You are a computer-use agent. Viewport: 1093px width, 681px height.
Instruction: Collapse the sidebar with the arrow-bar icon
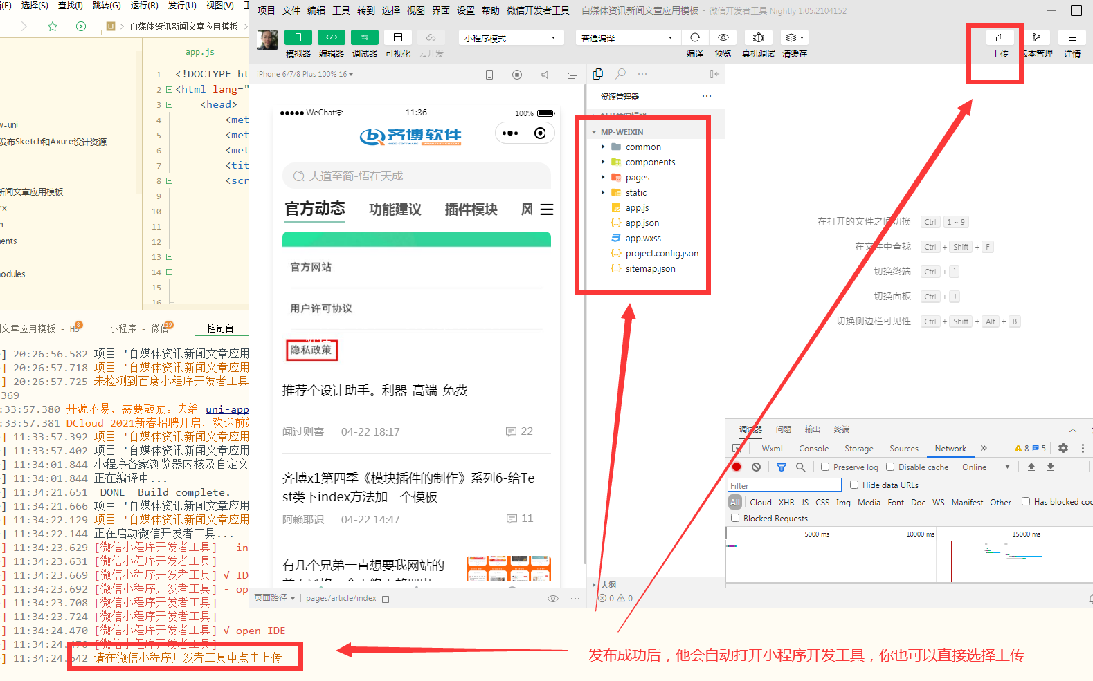(714, 74)
